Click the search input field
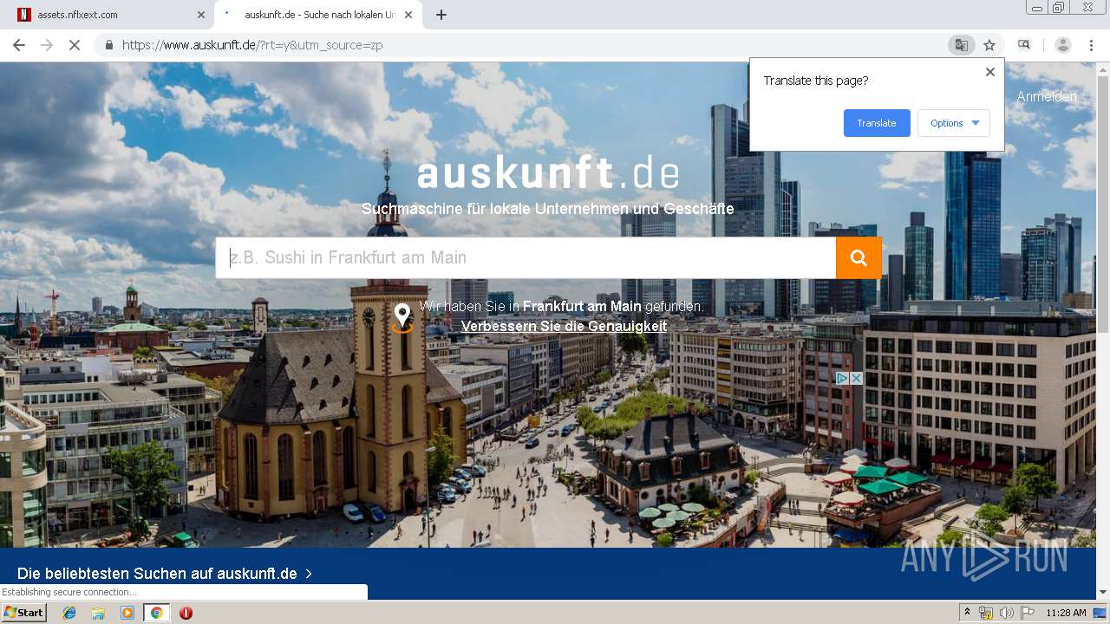 click(x=526, y=257)
